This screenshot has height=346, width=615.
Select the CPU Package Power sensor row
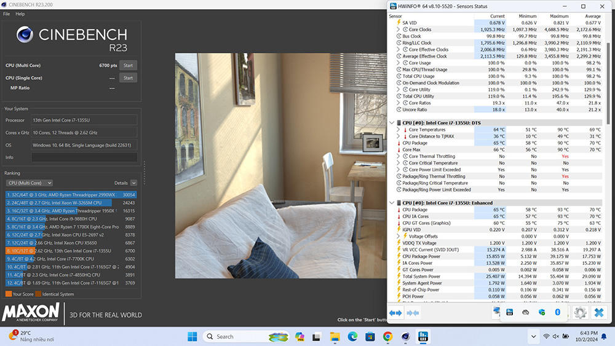(x=499, y=256)
